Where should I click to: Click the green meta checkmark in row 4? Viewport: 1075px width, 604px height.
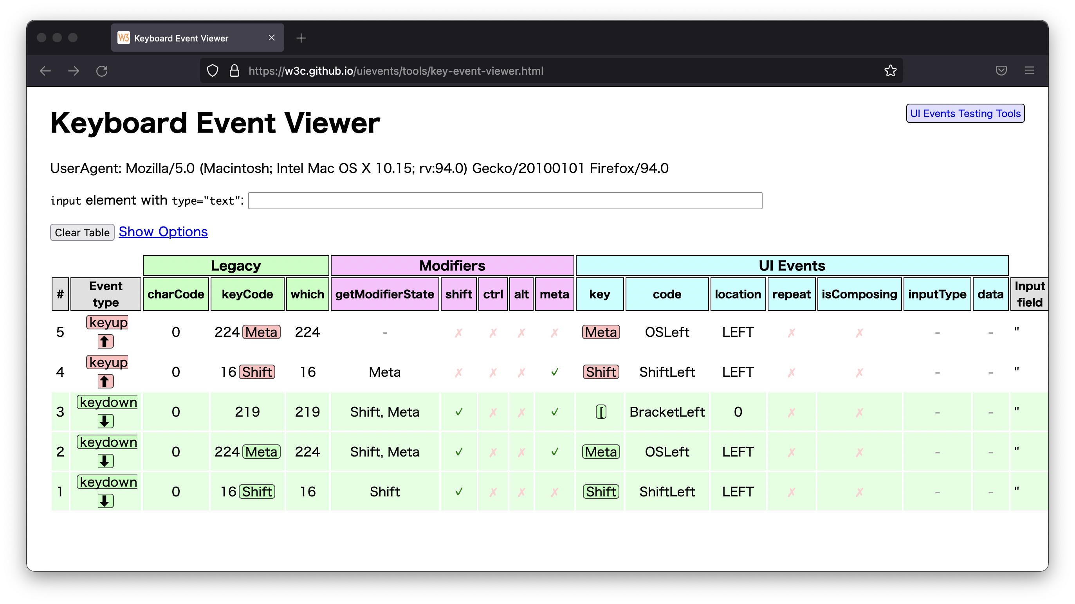click(x=554, y=372)
